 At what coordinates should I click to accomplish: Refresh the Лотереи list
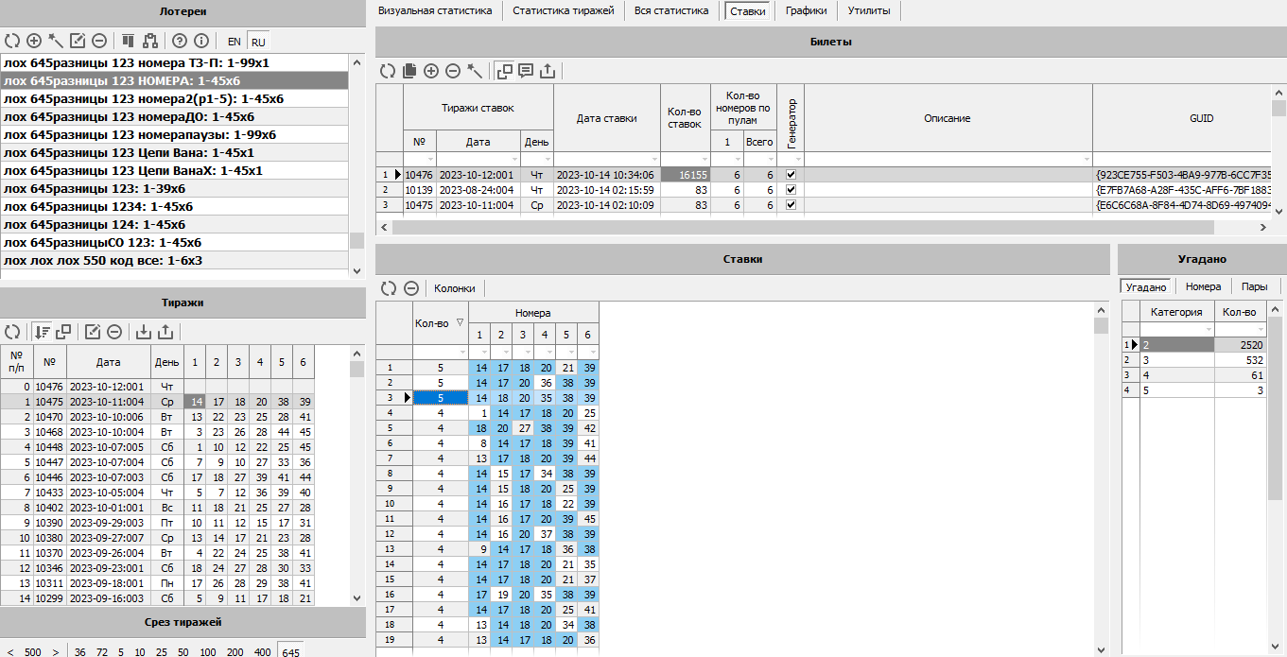tap(12, 41)
